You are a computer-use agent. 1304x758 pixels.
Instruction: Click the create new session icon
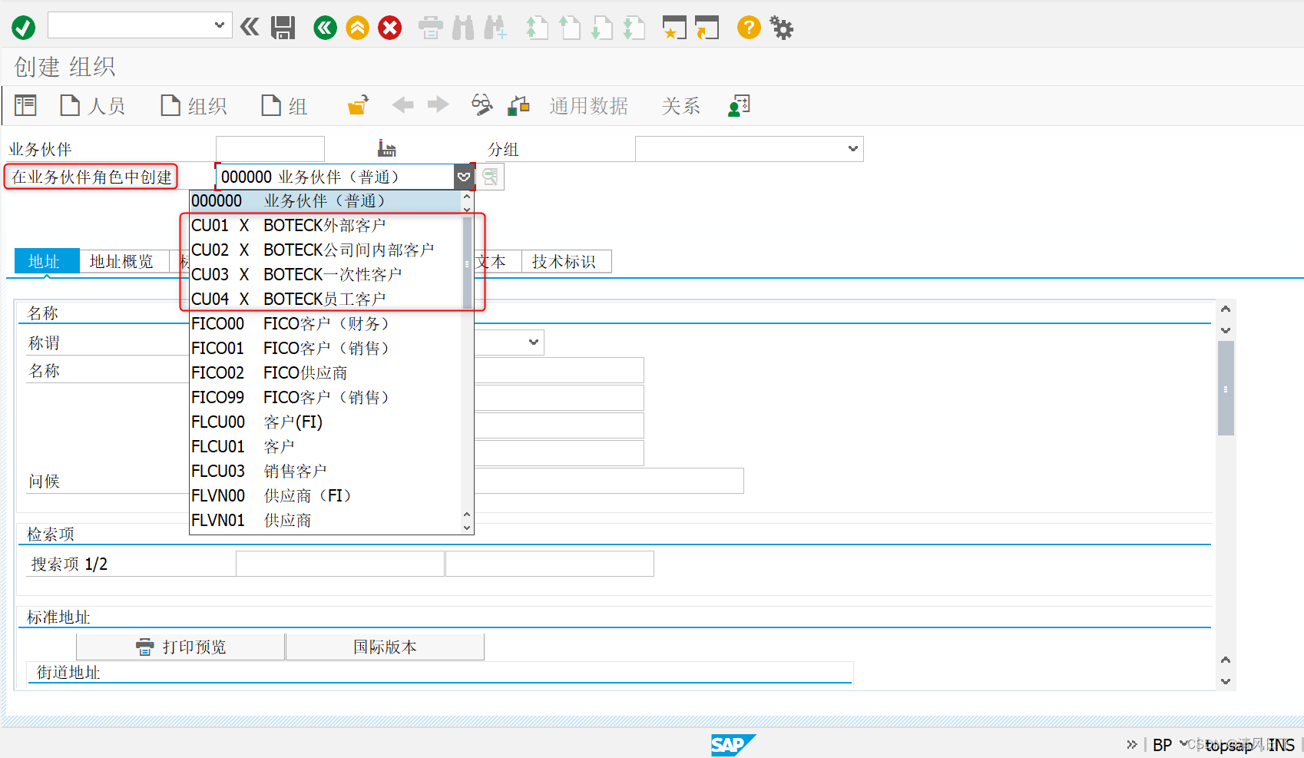(x=674, y=28)
